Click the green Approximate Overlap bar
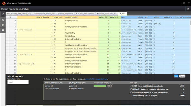Viewport: 191px width, 106px height. click(x=100, y=86)
